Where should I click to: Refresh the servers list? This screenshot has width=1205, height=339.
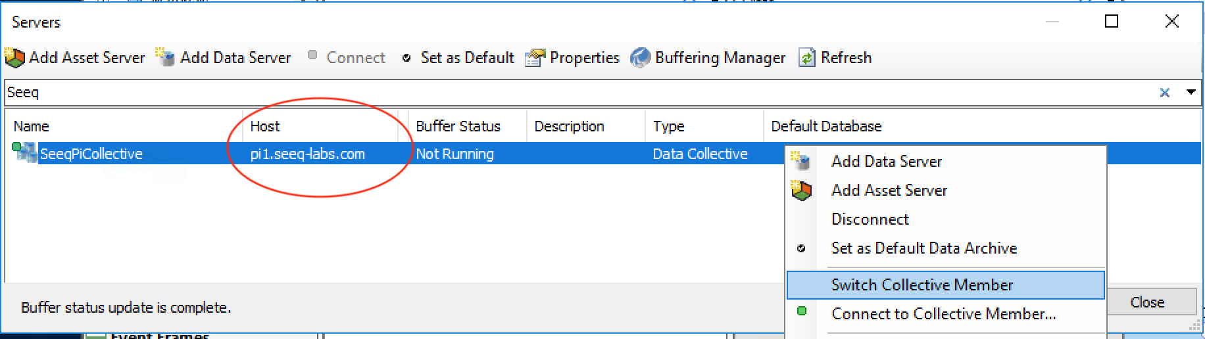[835, 58]
